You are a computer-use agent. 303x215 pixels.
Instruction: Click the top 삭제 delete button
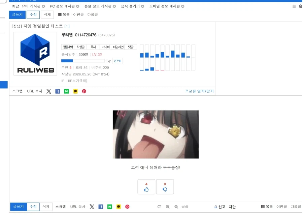[x=47, y=15]
